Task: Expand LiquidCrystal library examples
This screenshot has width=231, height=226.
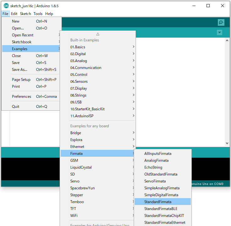Action: (x=97, y=167)
